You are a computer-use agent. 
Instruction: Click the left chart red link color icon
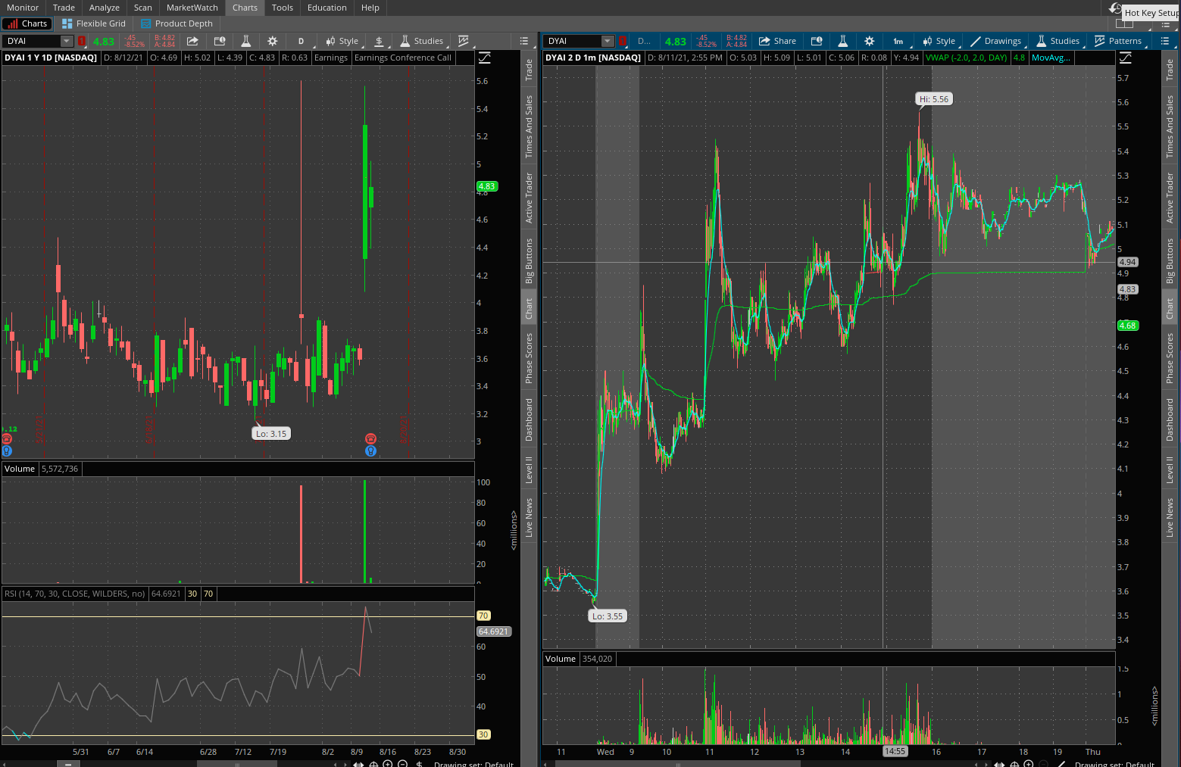coord(82,41)
